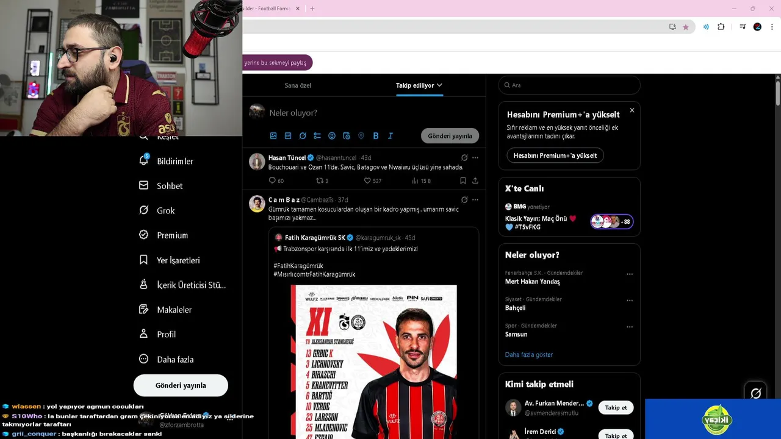Image resolution: width=781 pixels, height=439 pixels.
Task: Click composer Gönderi yayınla button
Action: (450, 136)
